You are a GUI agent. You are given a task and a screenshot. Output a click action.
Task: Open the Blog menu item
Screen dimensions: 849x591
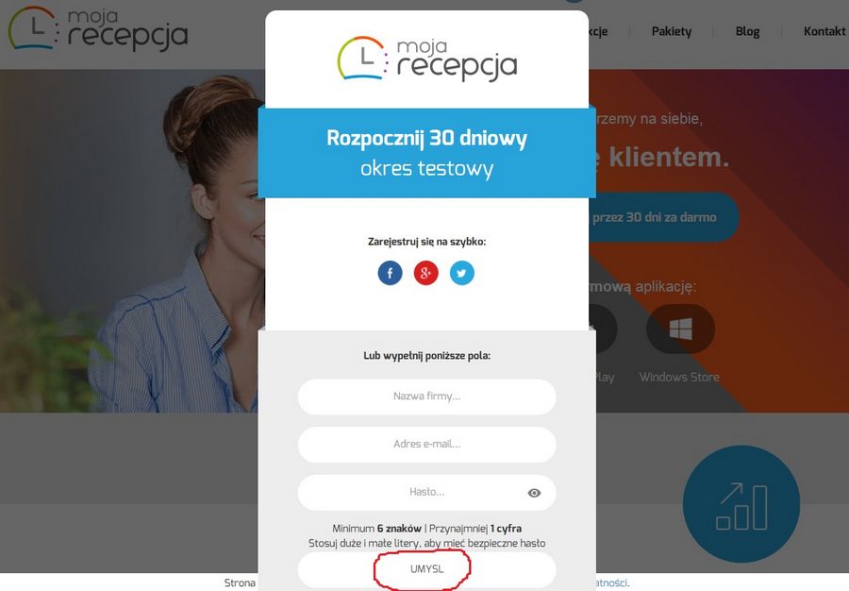747,31
